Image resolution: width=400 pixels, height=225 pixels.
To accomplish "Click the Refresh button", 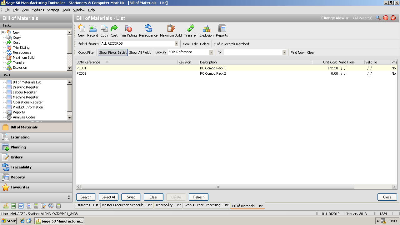I will pyautogui.click(x=198, y=197).
